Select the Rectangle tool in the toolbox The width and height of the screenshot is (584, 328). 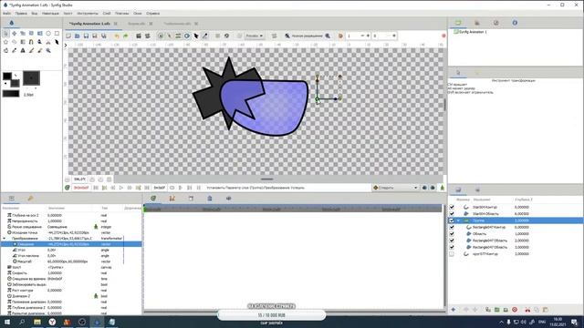[x=57, y=34]
